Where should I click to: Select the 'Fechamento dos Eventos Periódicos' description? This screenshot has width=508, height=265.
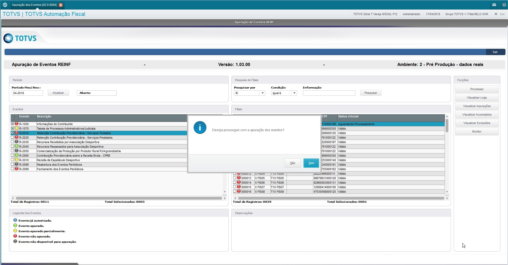60,169
